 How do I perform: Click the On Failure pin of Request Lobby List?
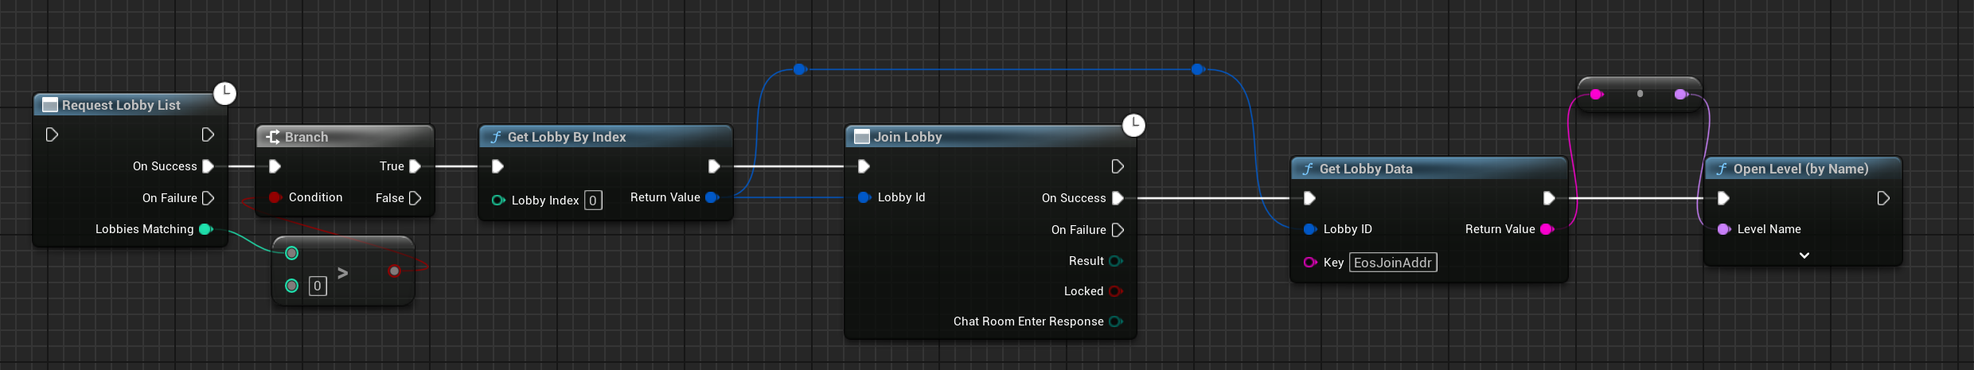(209, 198)
